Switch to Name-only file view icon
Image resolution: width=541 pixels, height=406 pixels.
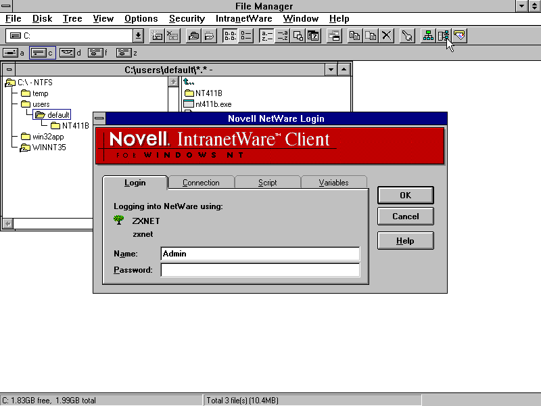coord(230,36)
